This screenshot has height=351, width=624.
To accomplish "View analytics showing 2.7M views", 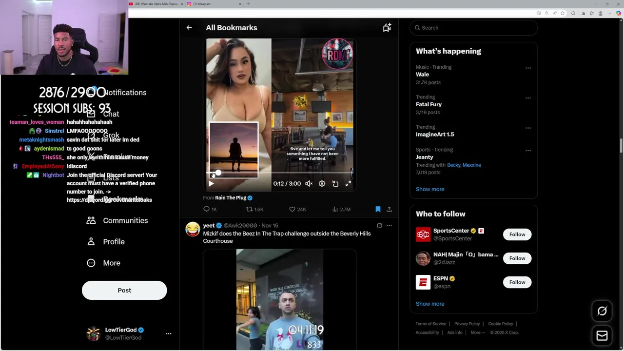I will [341, 209].
